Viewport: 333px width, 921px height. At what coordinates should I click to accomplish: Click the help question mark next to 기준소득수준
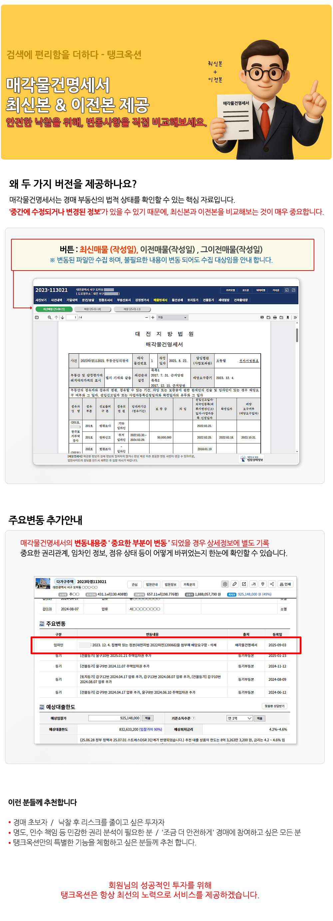[193, 718]
